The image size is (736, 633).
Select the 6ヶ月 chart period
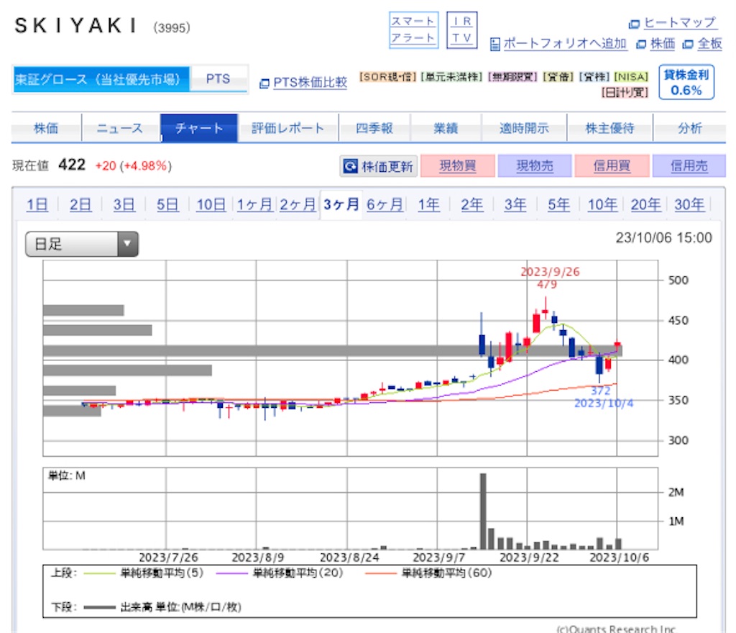click(x=385, y=205)
